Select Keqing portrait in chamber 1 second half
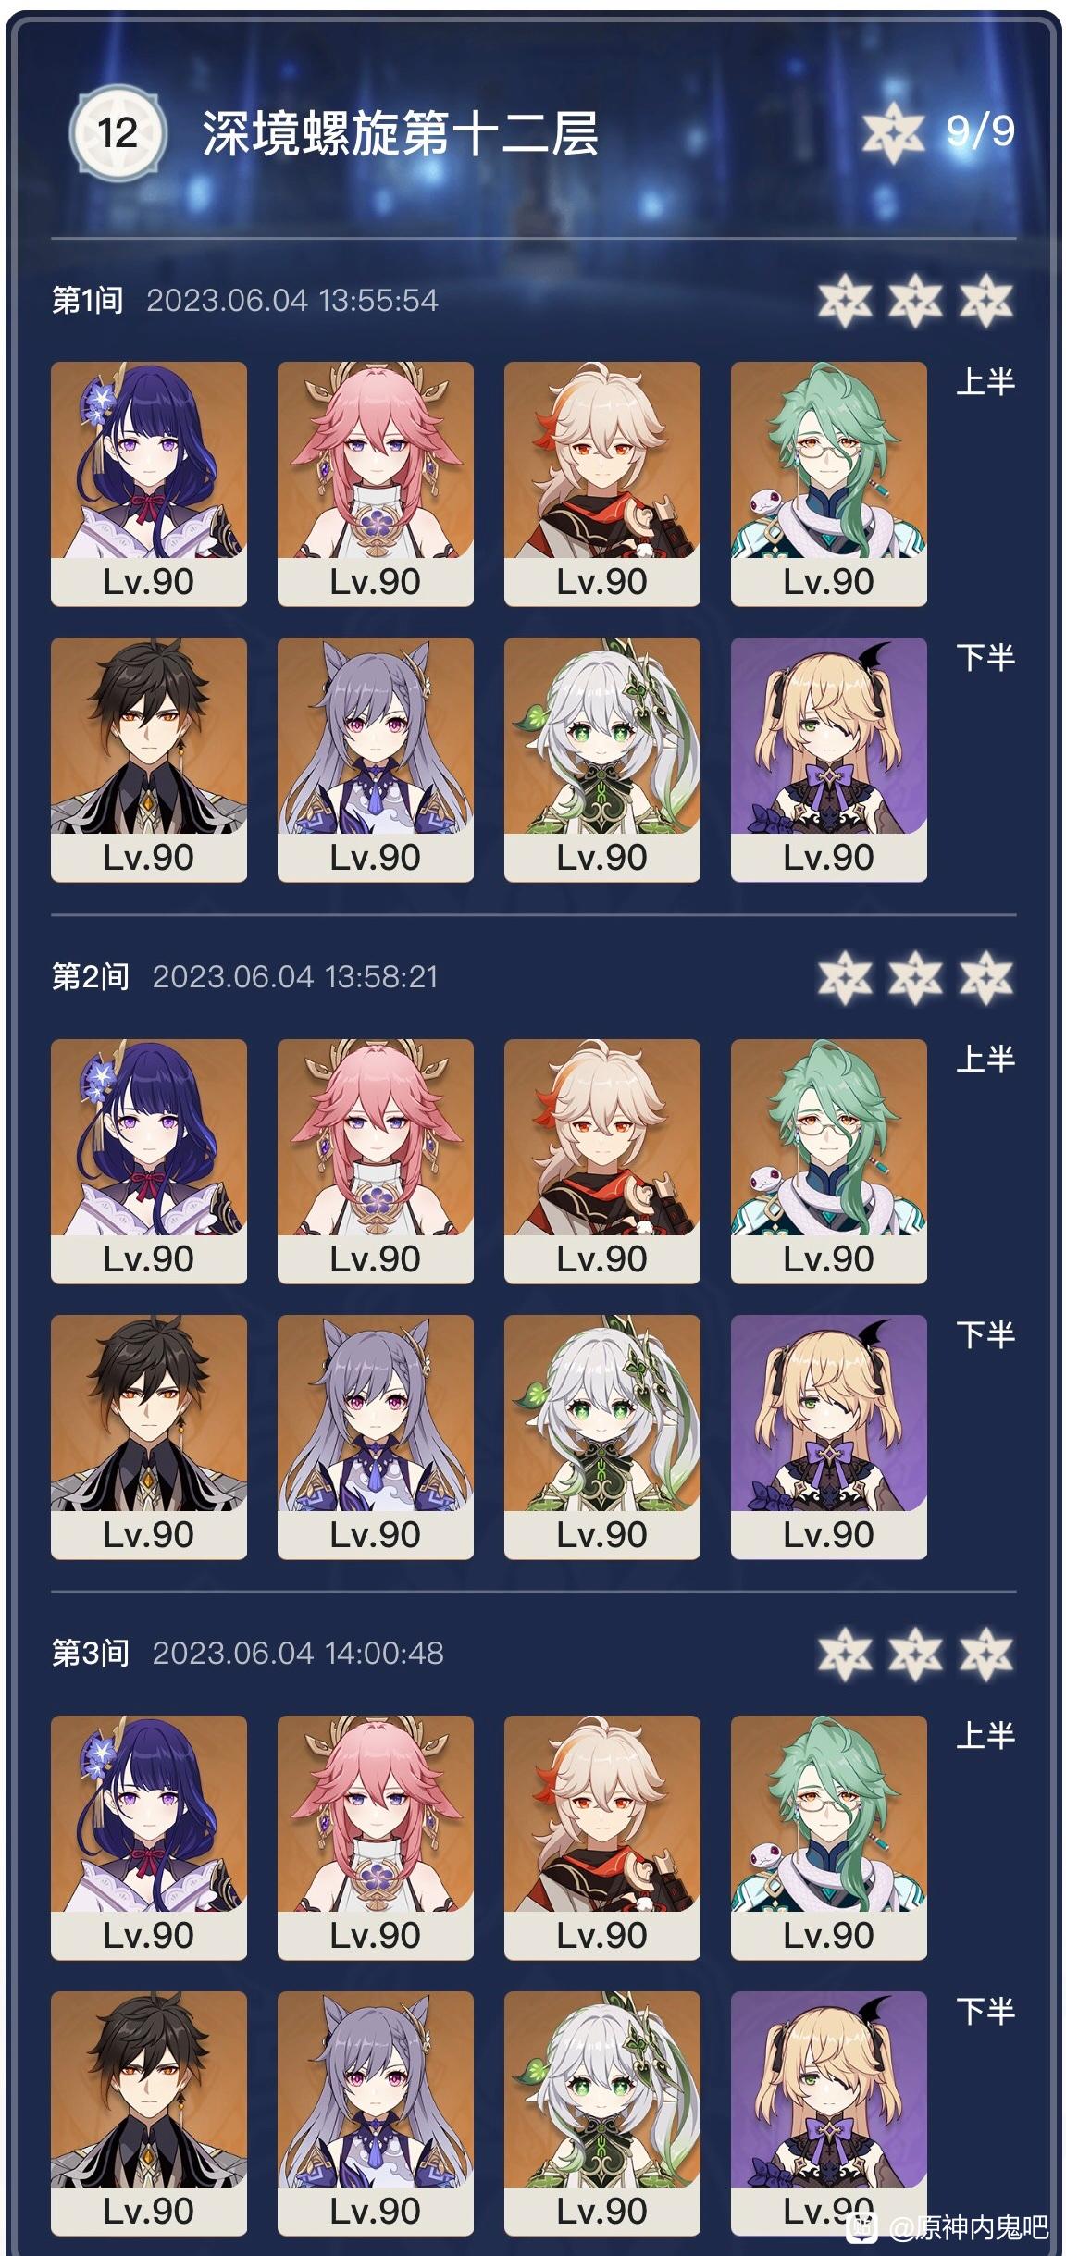 (x=376, y=760)
